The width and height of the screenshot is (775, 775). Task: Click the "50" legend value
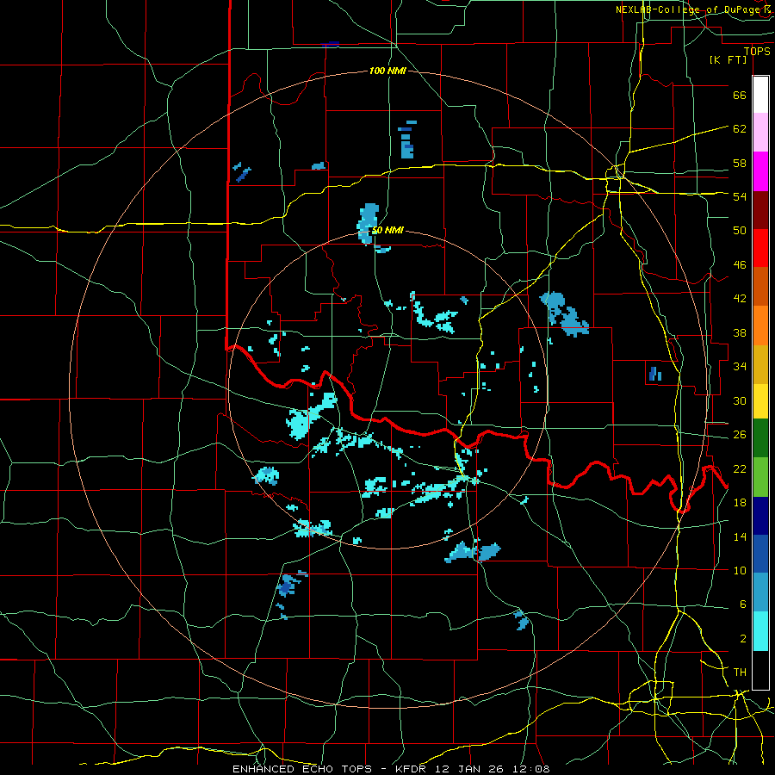coord(740,230)
